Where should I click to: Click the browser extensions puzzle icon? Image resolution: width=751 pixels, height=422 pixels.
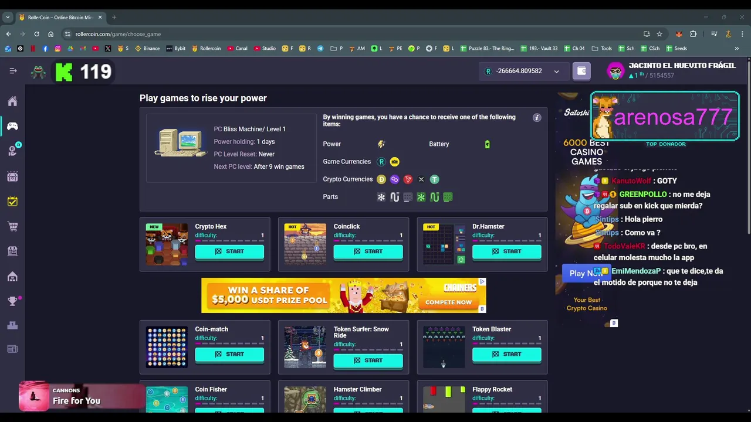(694, 34)
